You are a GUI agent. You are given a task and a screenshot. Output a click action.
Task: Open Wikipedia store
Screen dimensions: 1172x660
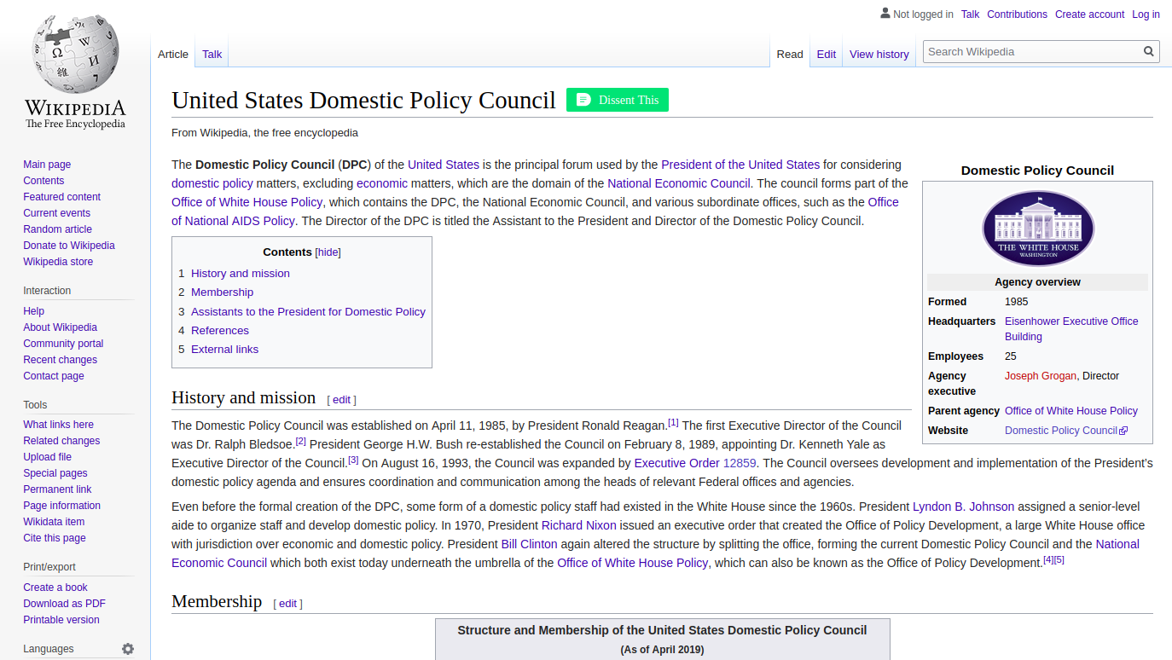(58, 262)
